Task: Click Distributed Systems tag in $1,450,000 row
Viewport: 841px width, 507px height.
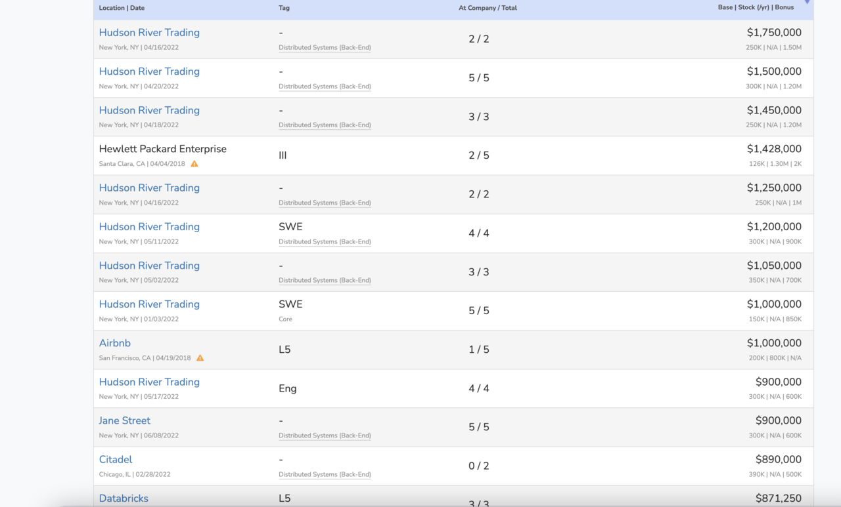Action: [x=325, y=125]
